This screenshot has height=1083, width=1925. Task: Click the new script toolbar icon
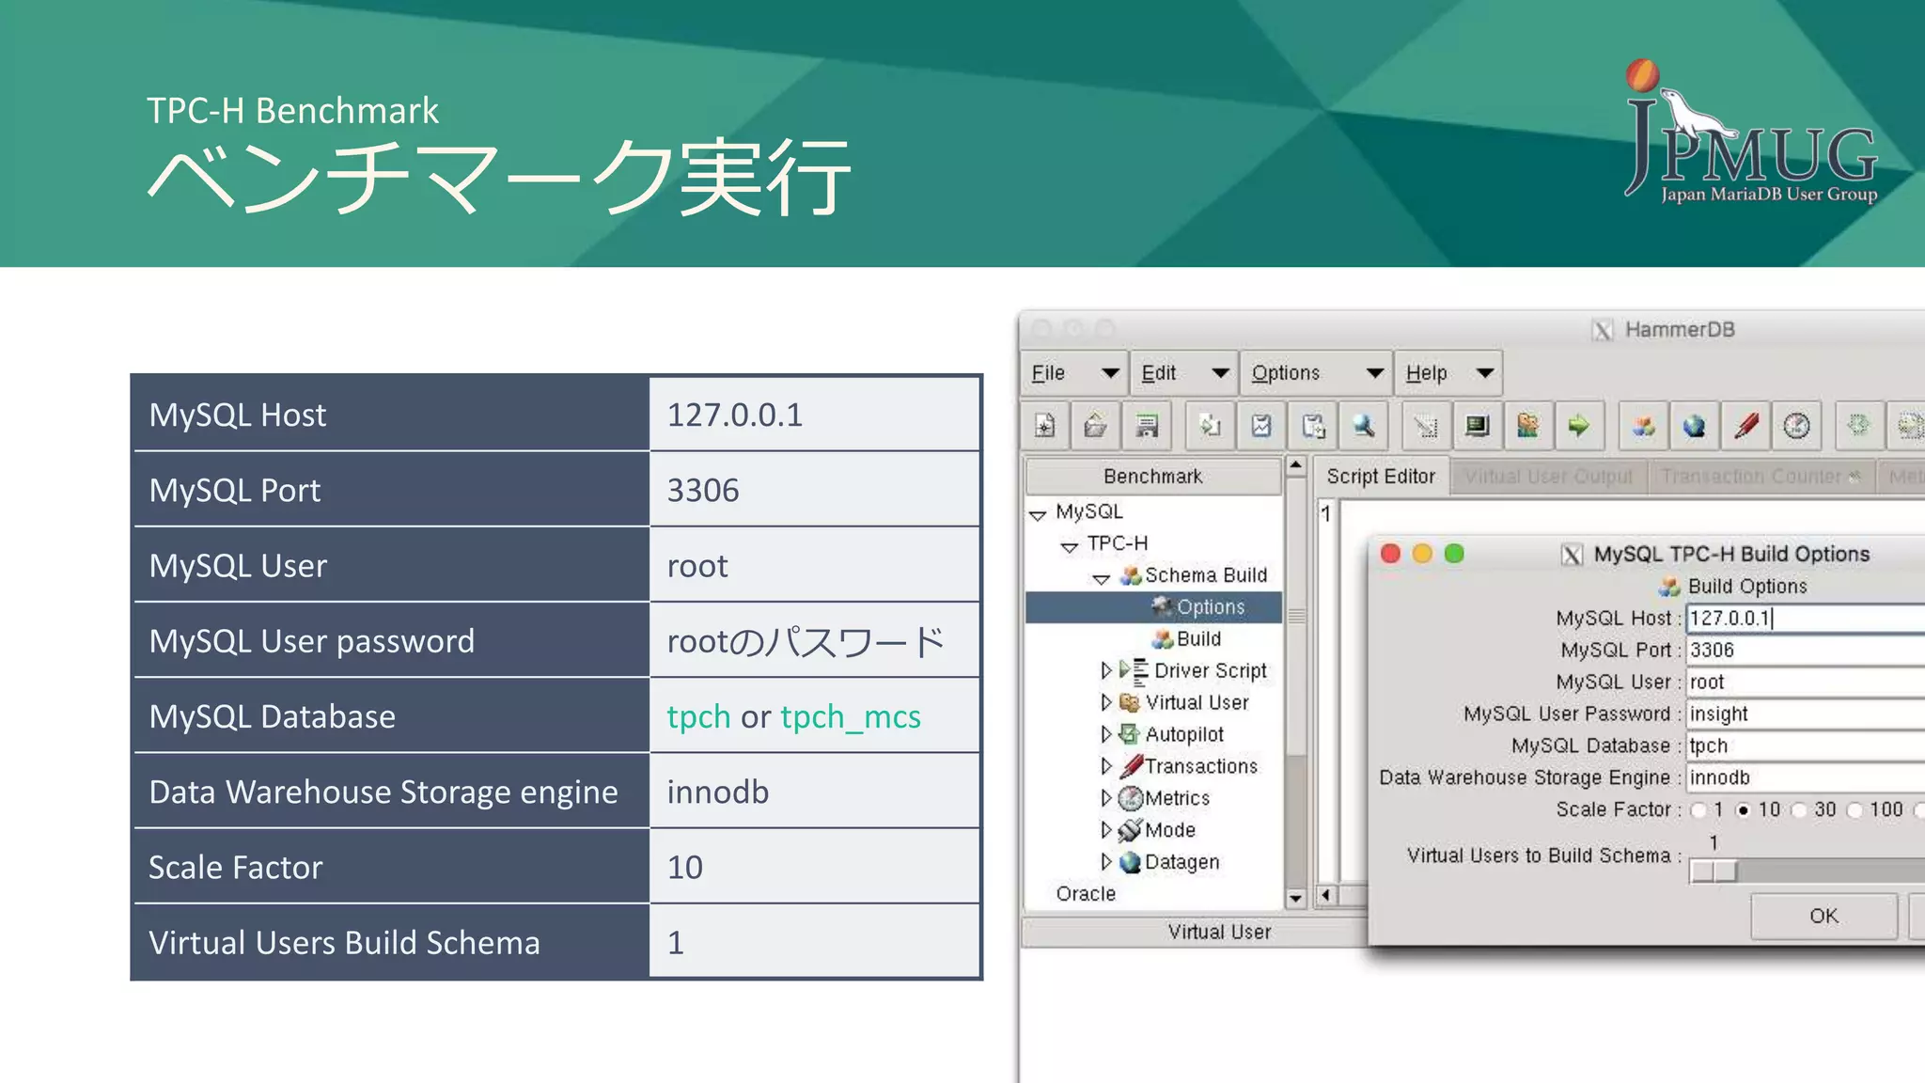pyautogui.click(x=1045, y=426)
